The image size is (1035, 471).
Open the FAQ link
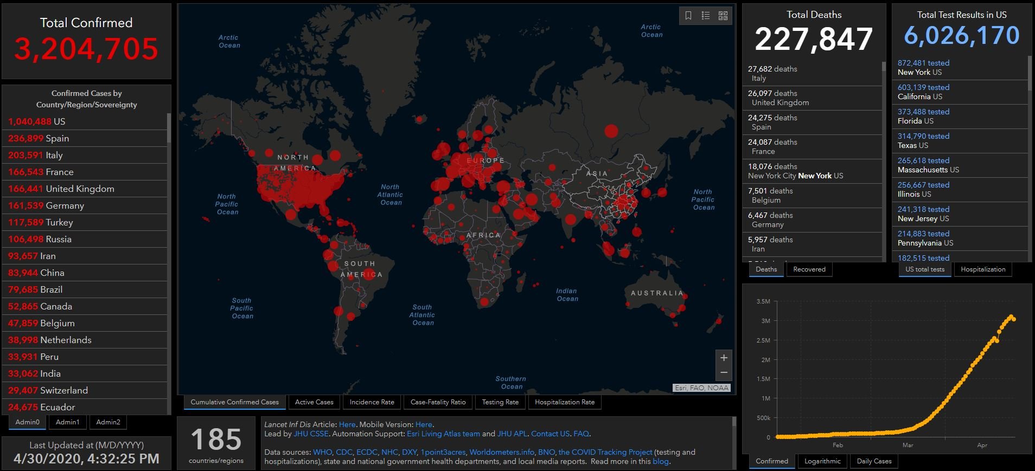point(581,434)
